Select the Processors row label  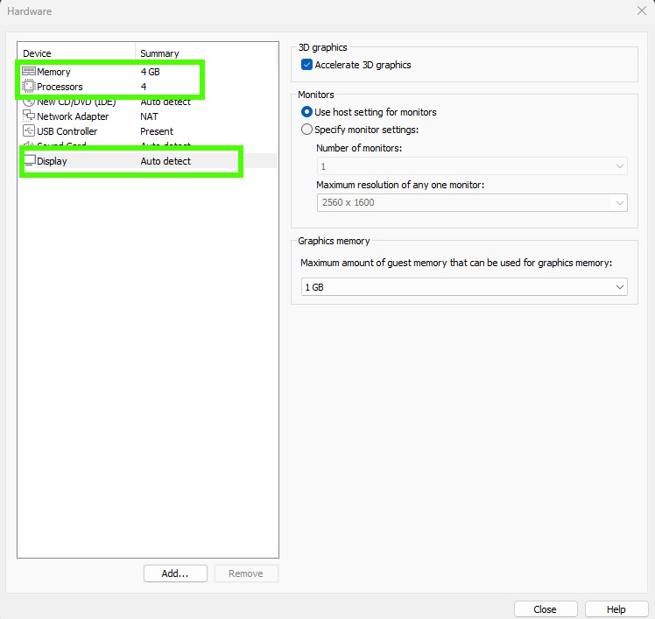coord(60,87)
